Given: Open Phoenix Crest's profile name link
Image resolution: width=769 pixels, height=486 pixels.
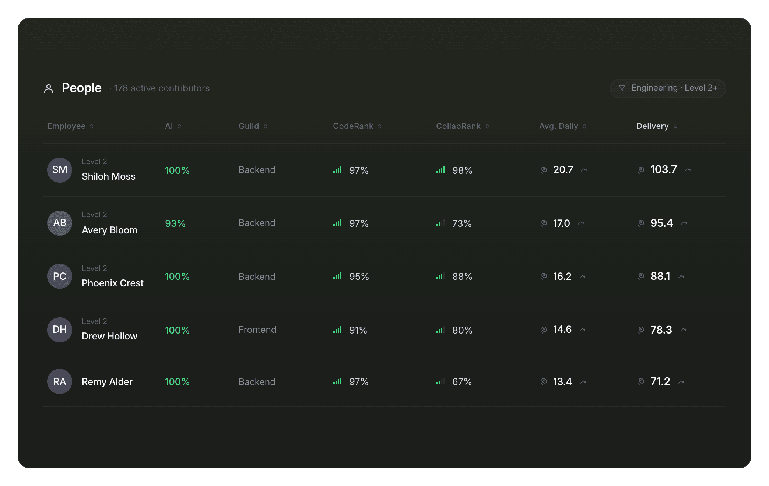Looking at the screenshot, I should coord(113,283).
